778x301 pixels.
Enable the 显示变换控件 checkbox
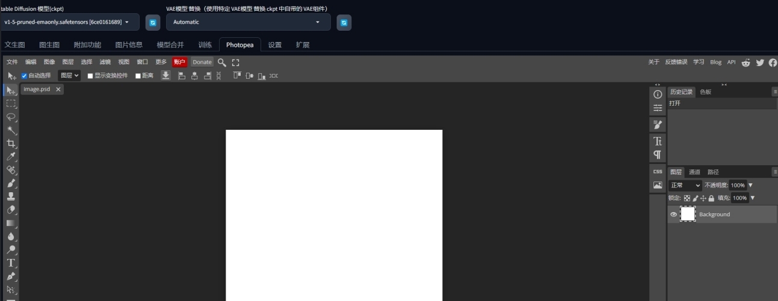90,76
